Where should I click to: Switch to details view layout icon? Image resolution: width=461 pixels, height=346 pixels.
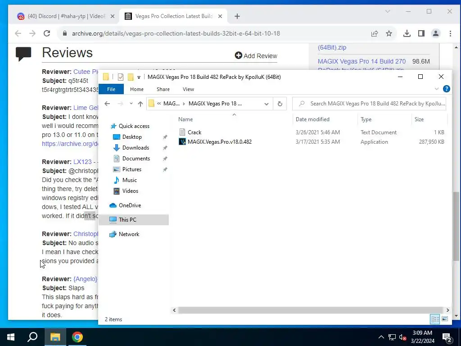point(435,319)
